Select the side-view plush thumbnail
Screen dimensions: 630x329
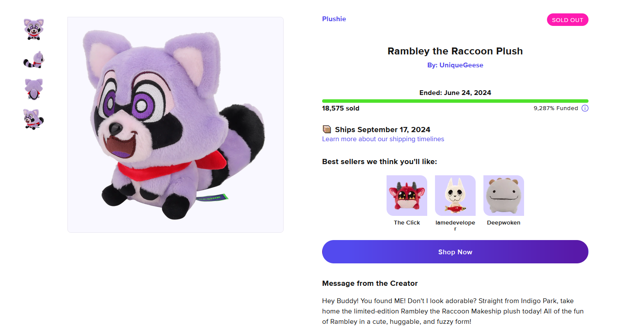(x=34, y=60)
